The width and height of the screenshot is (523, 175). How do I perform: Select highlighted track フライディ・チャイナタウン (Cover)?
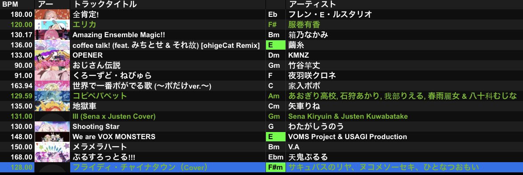click(x=140, y=167)
